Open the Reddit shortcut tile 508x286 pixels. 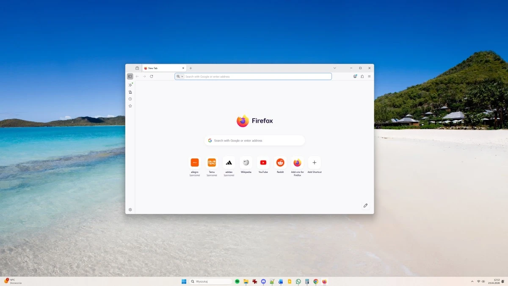(280, 162)
